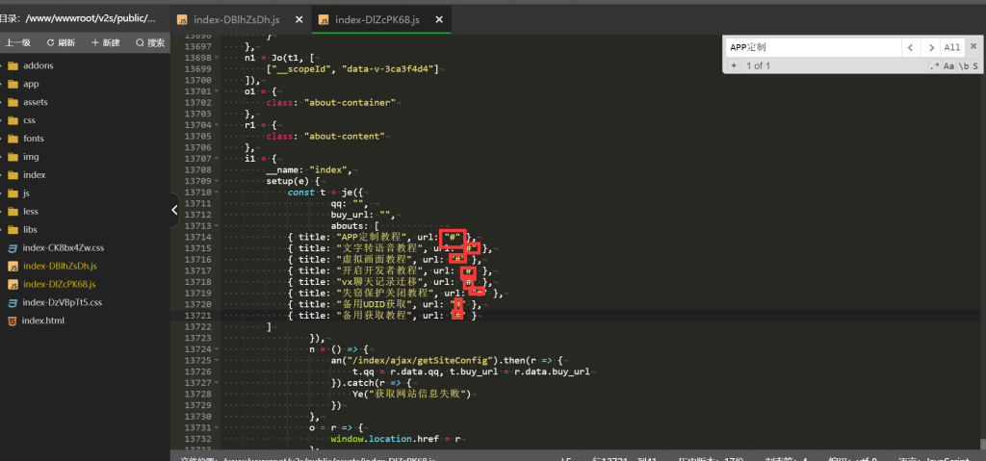
Task: Fold the n arrow function at line 13724
Action: [217, 349]
